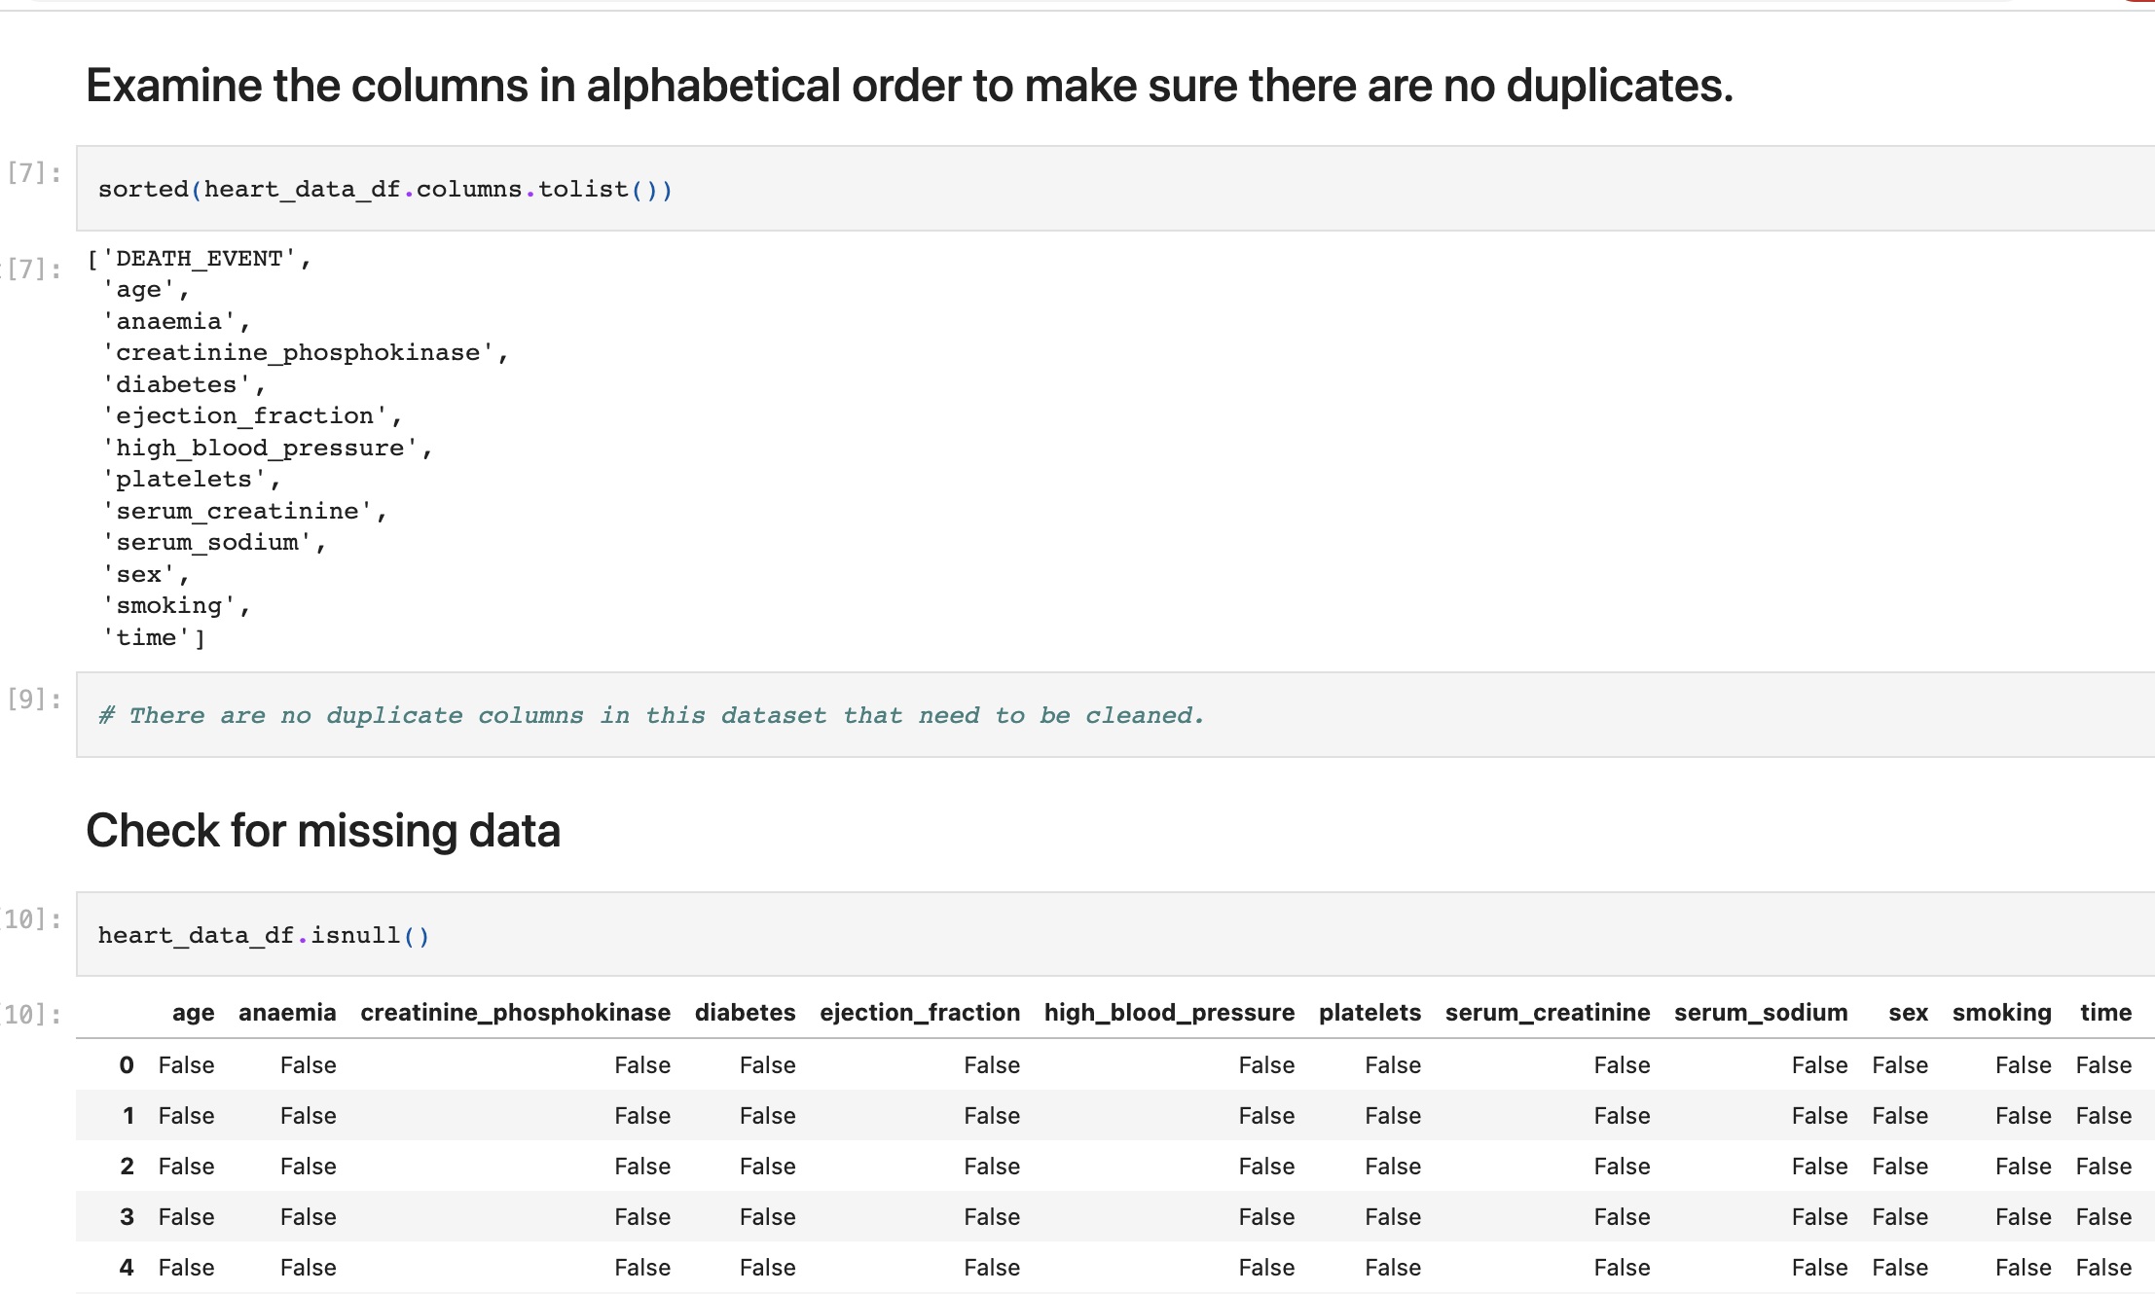Click the 'sex' table column header
The image size is (2155, 1294).
(1908, 1013)
